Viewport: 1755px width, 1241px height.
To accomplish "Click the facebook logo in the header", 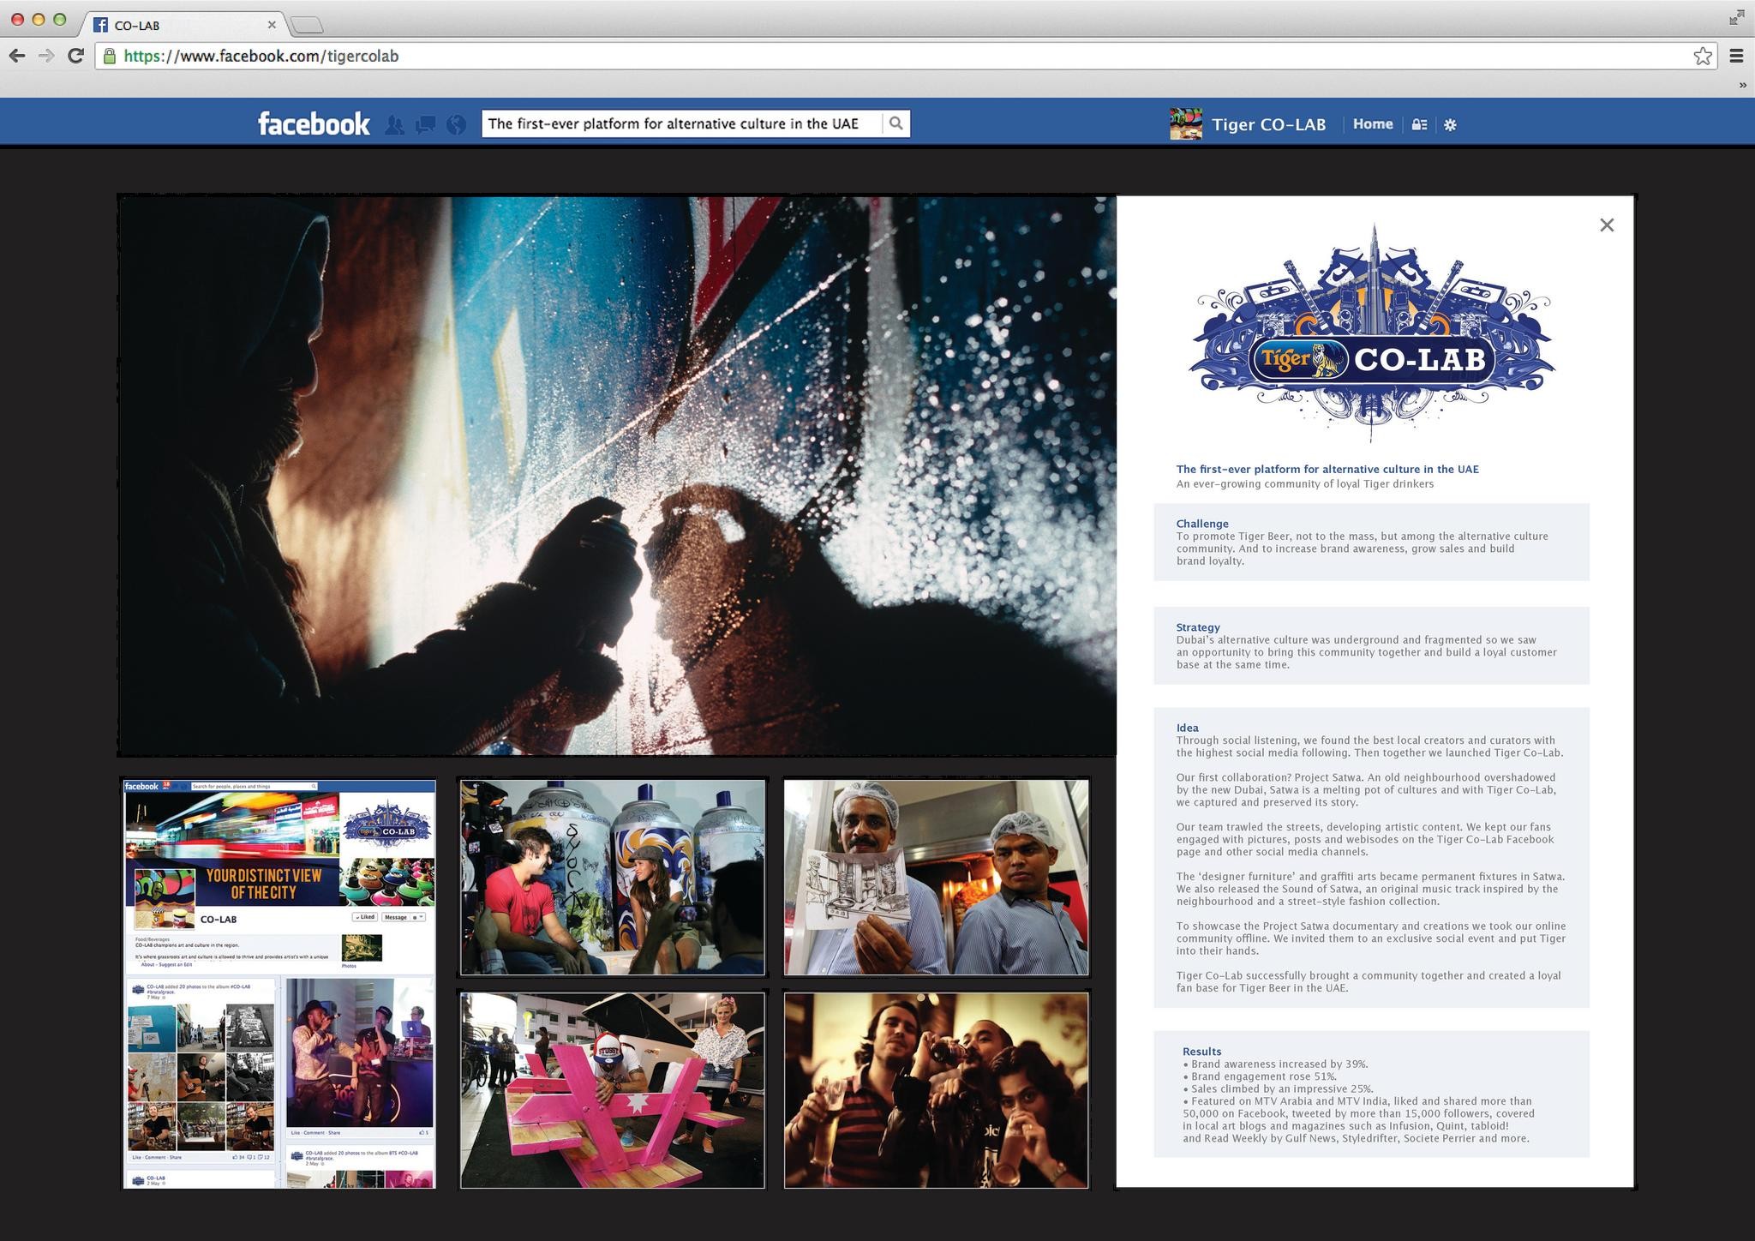I will click(314, 123).
